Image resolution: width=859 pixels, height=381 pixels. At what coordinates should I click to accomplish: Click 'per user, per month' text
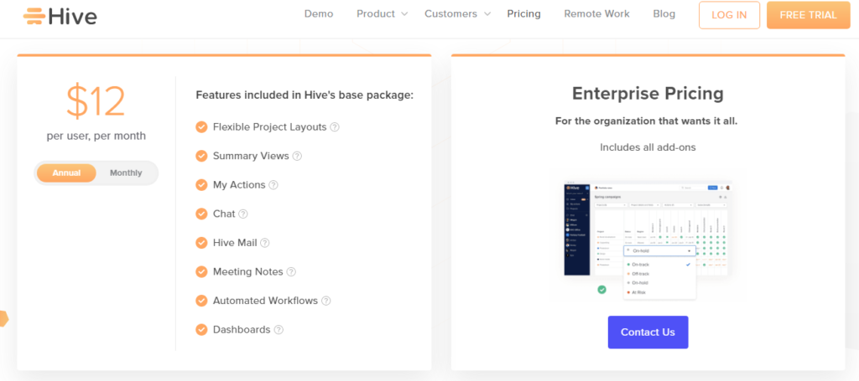click(96, 136)
